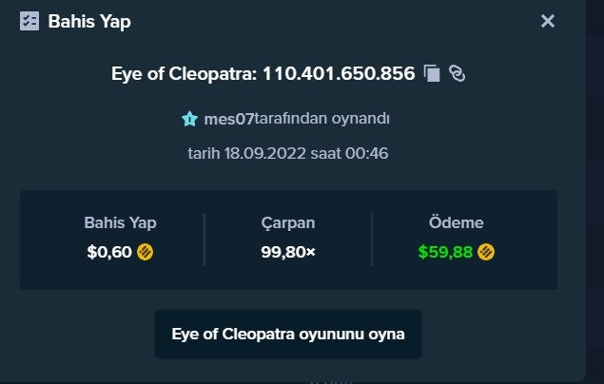Click Eye of Cleopatra oyununu oyna button

click(x=288, y=334)
